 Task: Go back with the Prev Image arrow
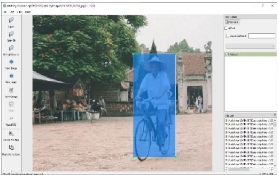11,76
